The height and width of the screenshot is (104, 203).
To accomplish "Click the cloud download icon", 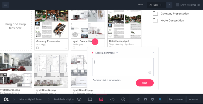I will coord(145,99).
